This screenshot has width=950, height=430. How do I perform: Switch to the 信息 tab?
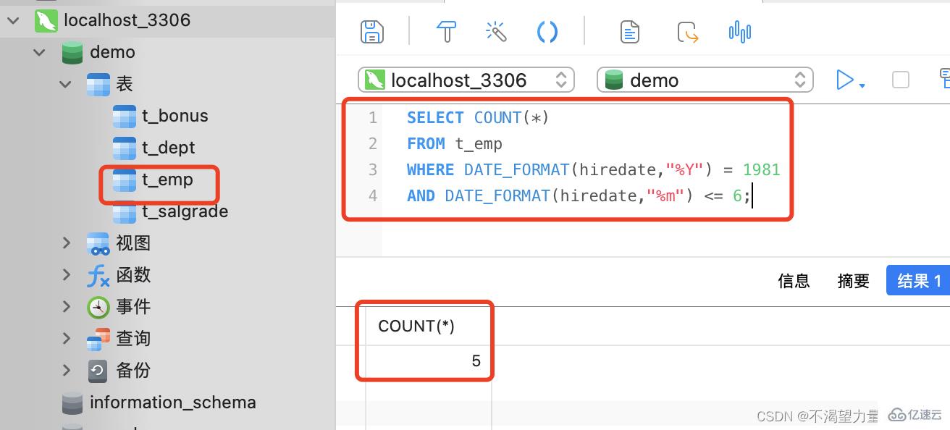point(794,281)
